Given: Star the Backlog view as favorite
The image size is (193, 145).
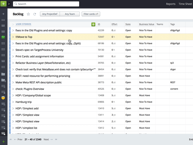Looking at the screenshot, I should (28, 14).
